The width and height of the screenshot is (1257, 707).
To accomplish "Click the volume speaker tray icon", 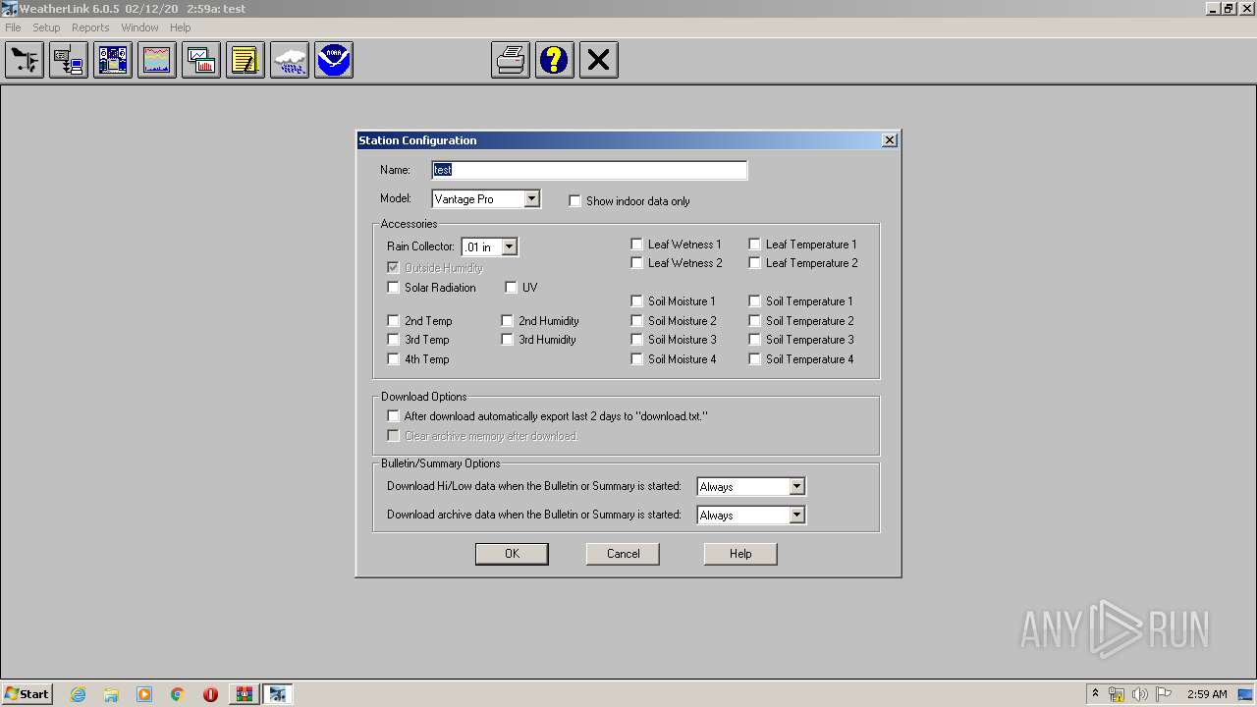I will tap(1140, 694).
